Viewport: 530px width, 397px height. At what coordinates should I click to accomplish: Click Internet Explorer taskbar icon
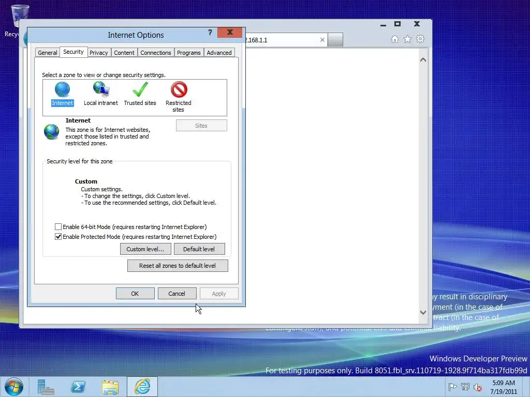coord(142,387)
